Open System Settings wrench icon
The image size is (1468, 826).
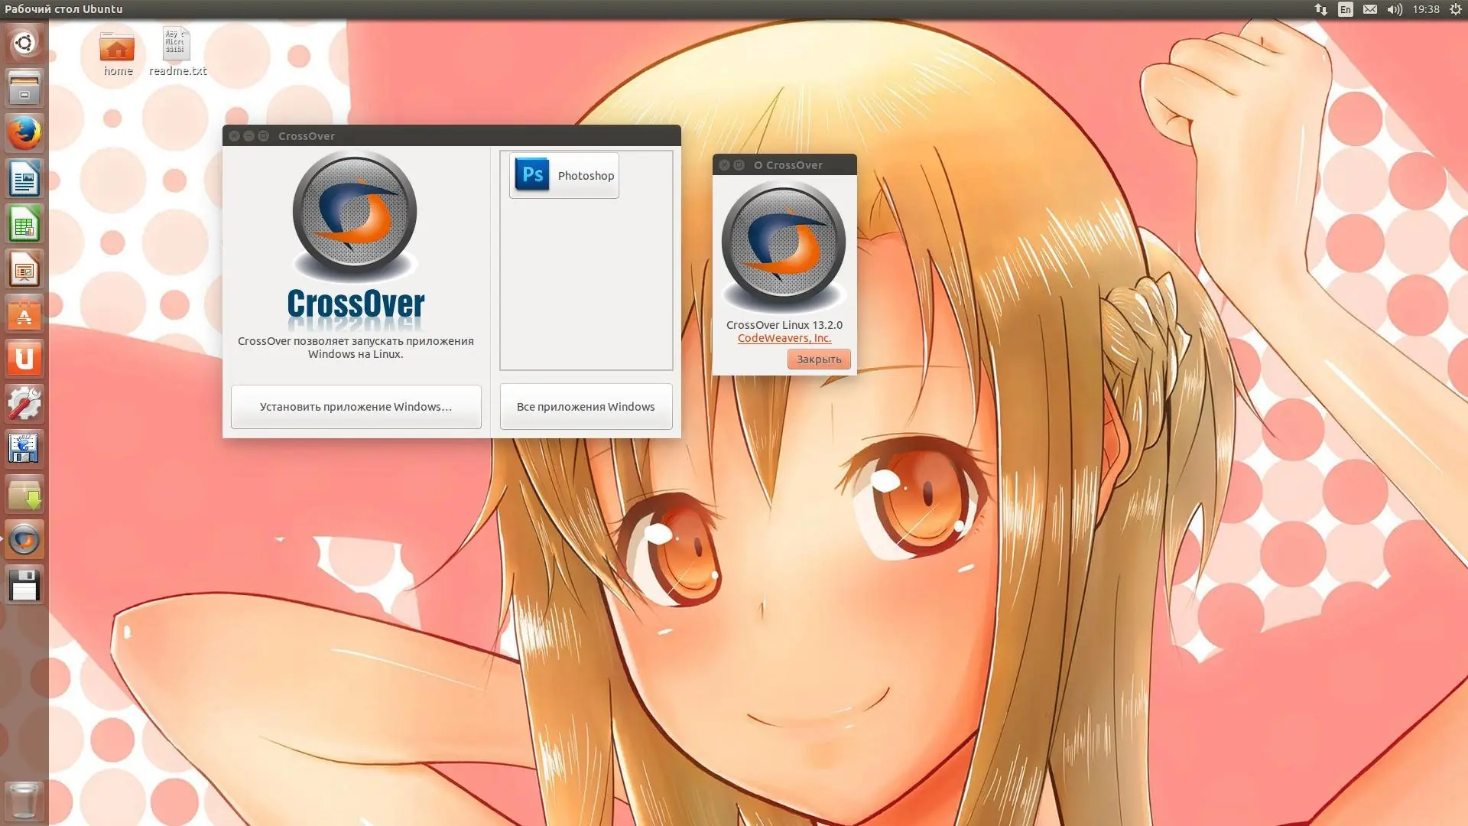pos(24,404)
